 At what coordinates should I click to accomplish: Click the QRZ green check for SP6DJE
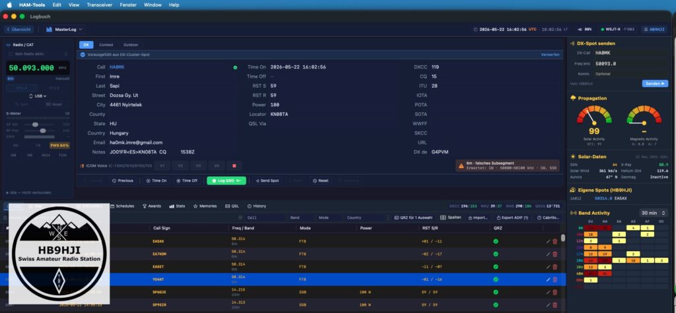coord(496,293)
